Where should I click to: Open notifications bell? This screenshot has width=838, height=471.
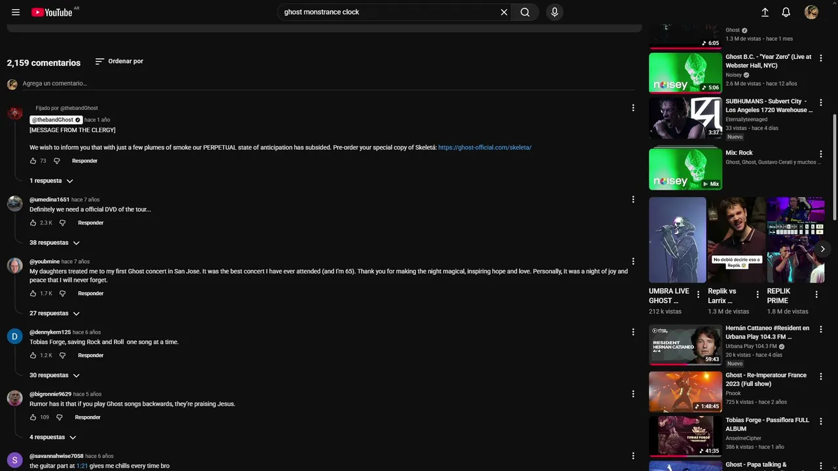786,12
